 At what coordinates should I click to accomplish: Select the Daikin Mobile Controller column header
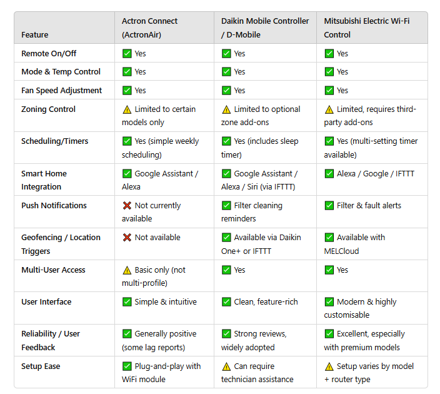[265, 28]
